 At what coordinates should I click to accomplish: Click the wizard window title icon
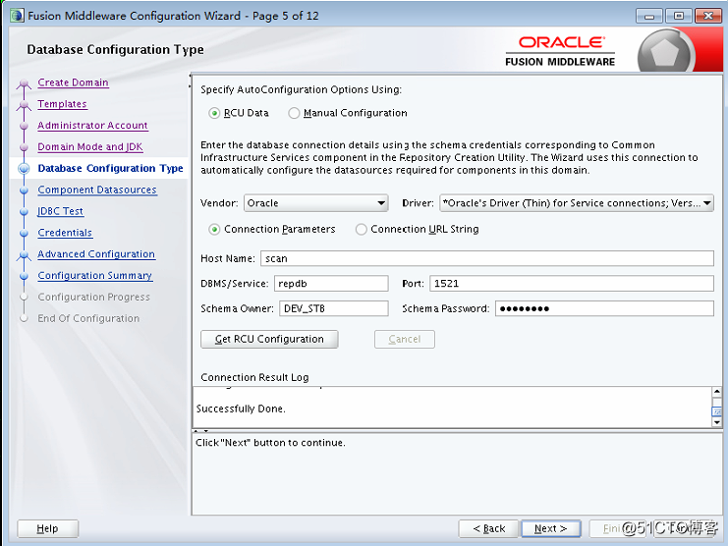tap(17, 16)
